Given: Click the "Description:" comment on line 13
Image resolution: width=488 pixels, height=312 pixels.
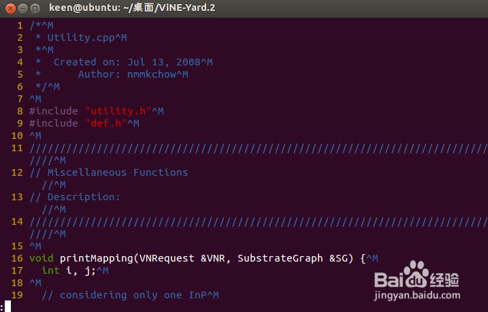Looking at the screenshot, I should [x=84, y=197].
